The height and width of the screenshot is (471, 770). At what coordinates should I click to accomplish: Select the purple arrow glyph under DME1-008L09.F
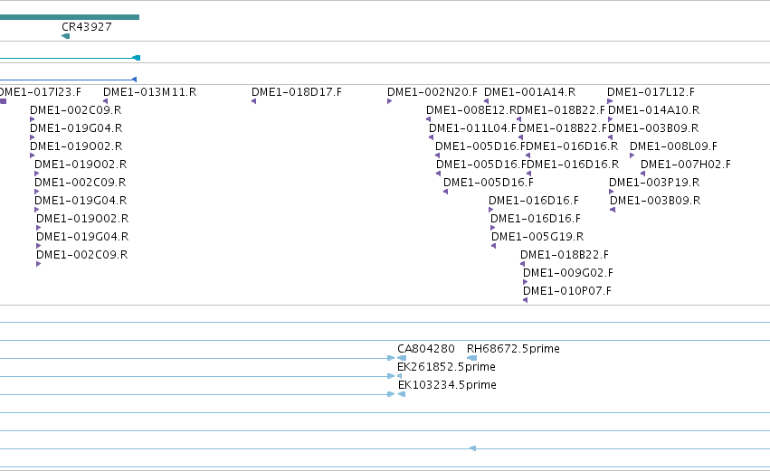tap(632, 156)
